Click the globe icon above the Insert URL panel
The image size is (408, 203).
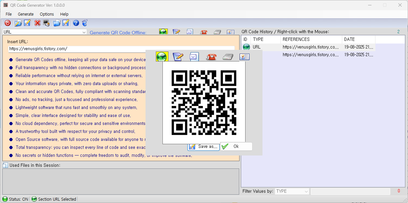tap(163, 32)
